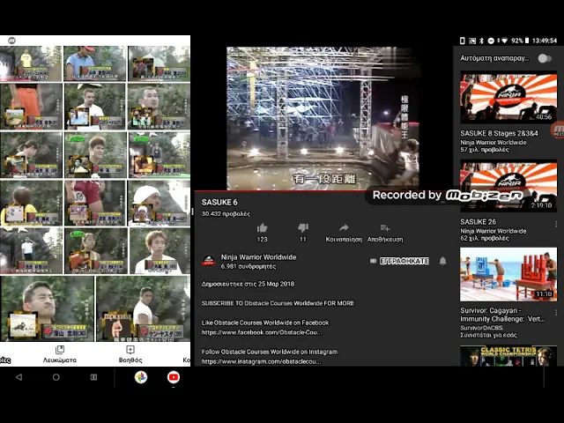Viewport: 564px width, 423px height.
Task: Open the Βοηθός assistant tab
Action: tap(130, 354)
